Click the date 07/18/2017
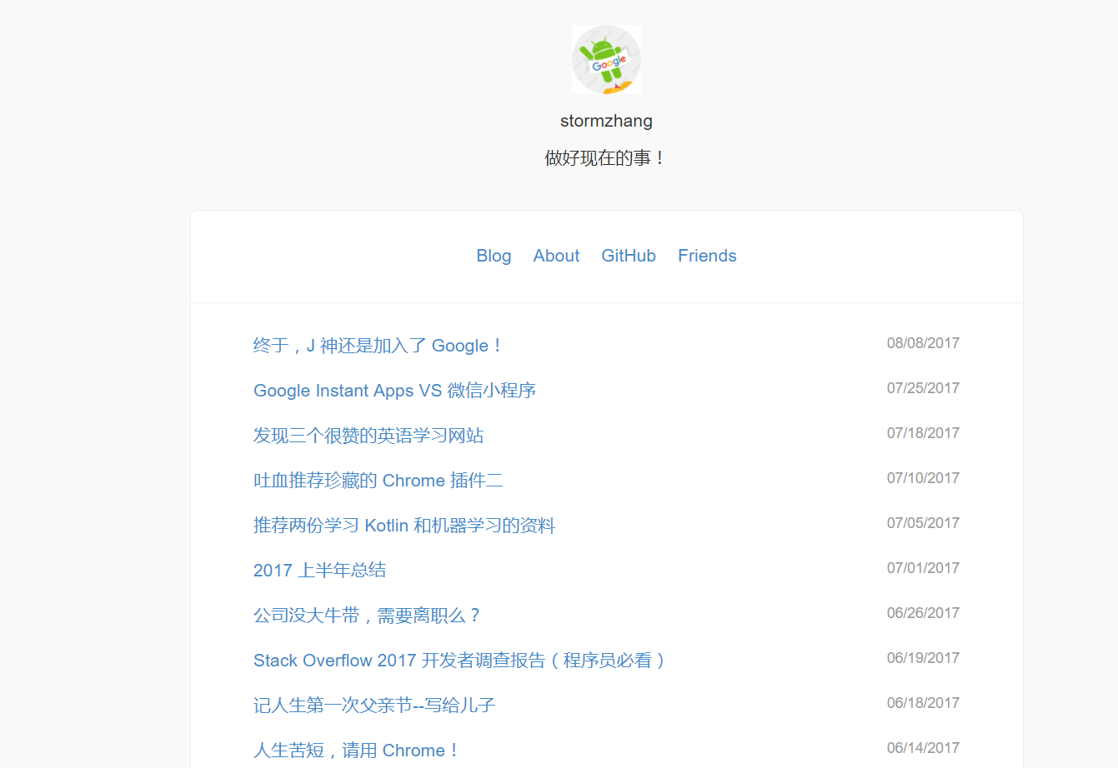The height and width of the screenshot is (768, 1118). [x=923, y=433]
